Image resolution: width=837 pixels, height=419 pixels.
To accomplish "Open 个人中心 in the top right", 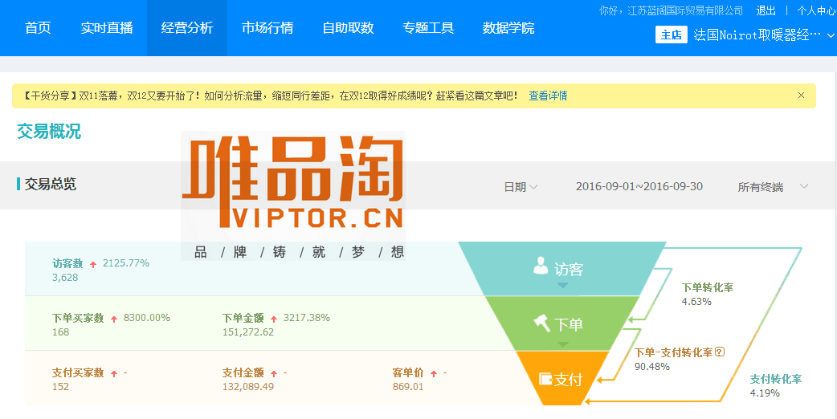I will coord(816,10).
